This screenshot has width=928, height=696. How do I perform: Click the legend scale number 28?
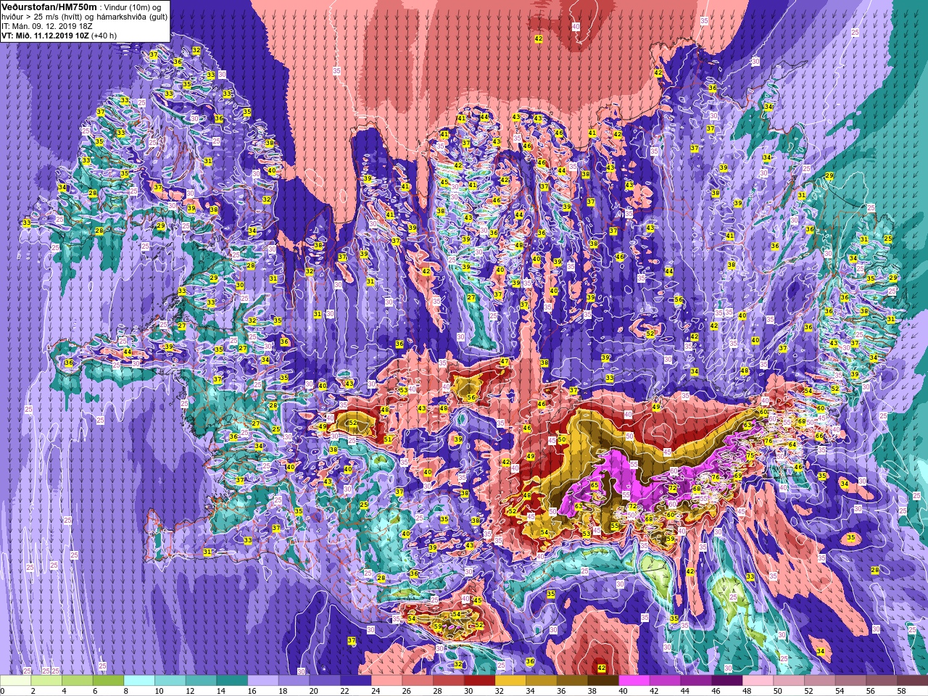tap(437, 691)
